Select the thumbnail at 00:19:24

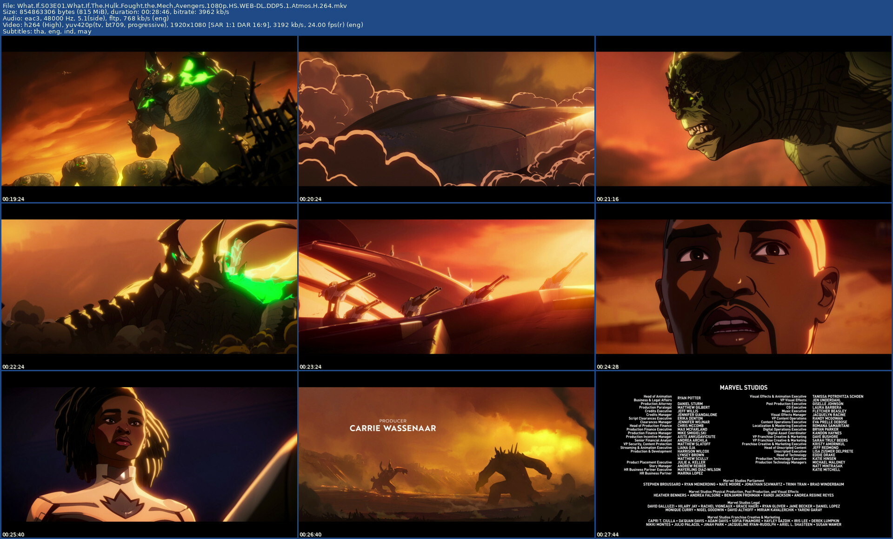coord(149,119)
